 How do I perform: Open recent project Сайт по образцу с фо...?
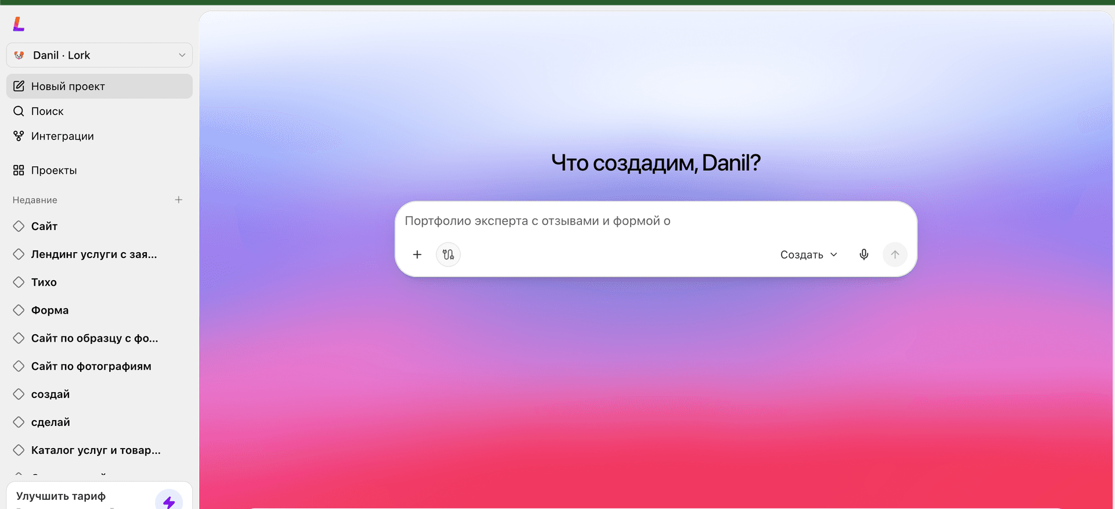[99, 338]
